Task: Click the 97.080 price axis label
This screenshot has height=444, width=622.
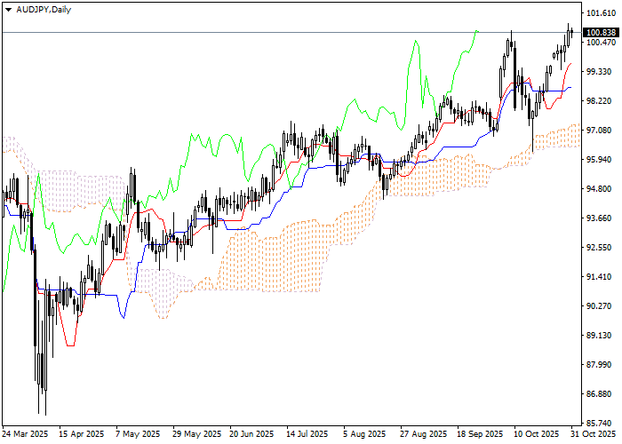Action: pos(601,131)
